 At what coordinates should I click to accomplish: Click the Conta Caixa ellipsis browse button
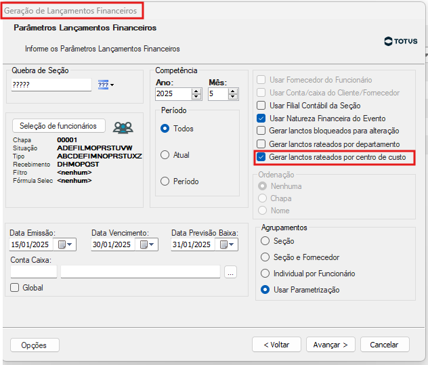230,272
